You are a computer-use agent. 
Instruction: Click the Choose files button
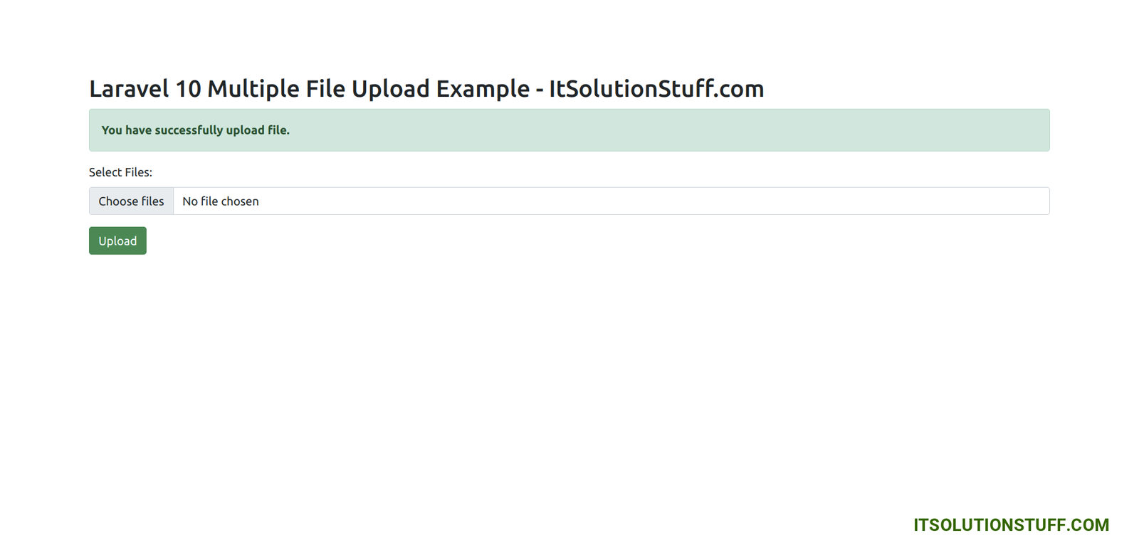131,201
